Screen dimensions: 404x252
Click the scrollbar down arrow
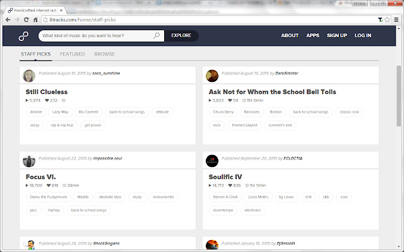tap(398, 246)
